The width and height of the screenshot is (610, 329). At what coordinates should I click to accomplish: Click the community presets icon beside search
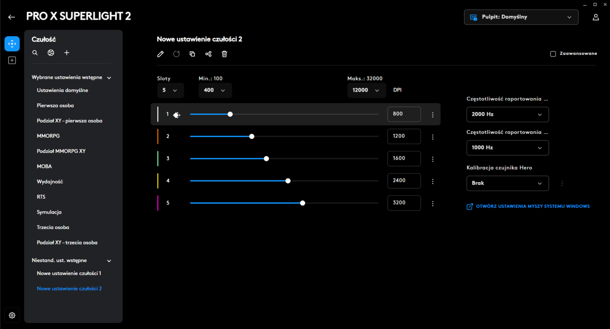pos(51,53)
